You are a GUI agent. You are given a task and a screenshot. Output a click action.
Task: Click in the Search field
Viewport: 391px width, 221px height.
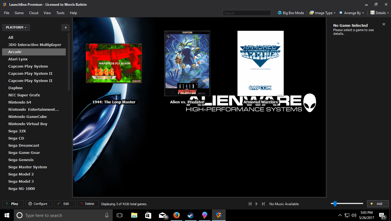[247, 13]
